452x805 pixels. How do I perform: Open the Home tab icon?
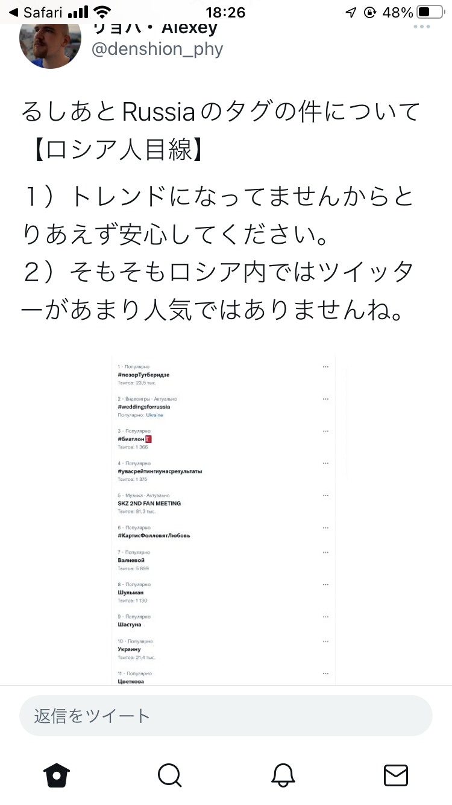pos(57,775)
